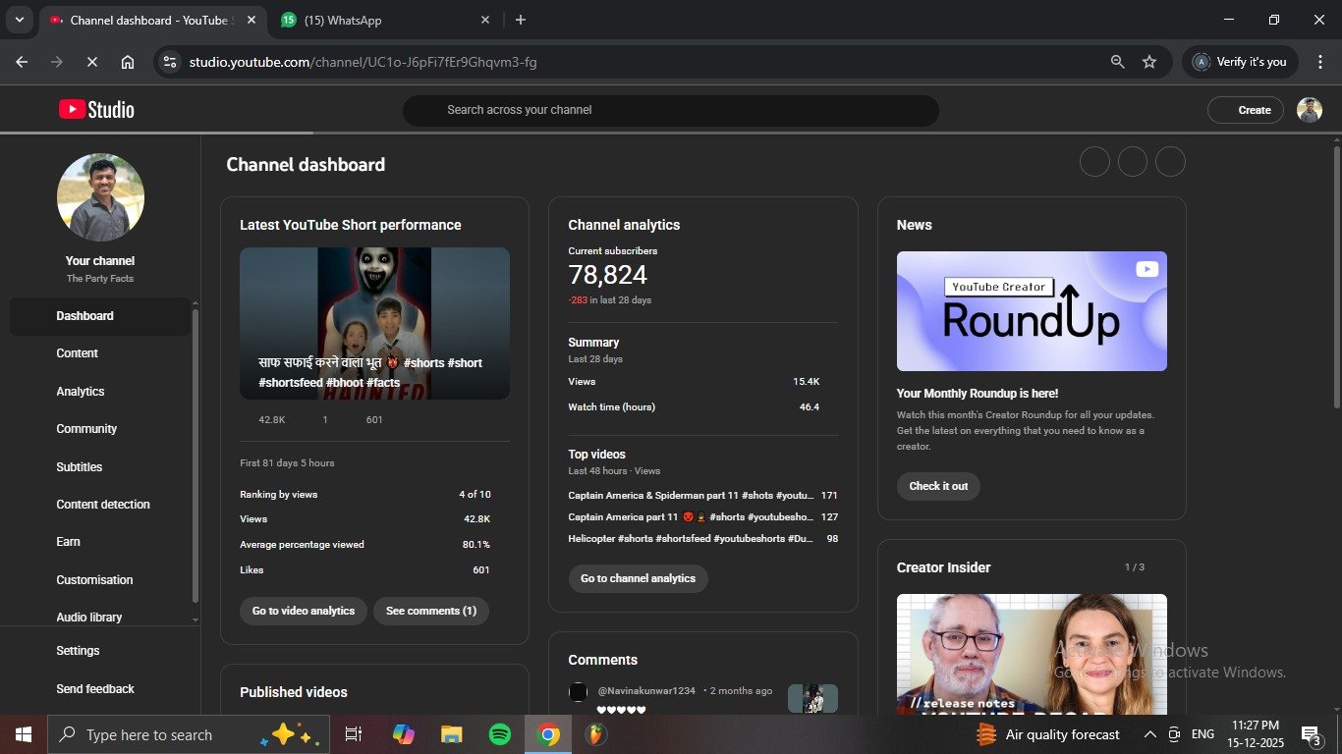This screenshot has width=1342, height=754.
Task: Click the YouTube Studio logo
Action: click(96, 110)
